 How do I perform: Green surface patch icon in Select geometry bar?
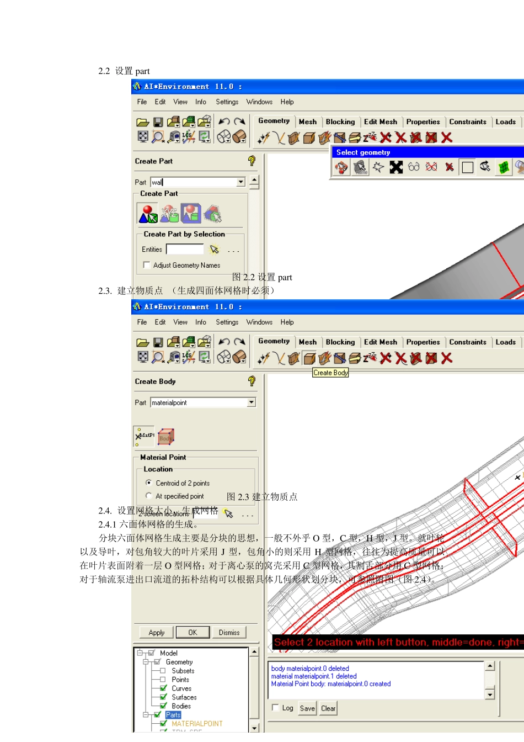pos(504,167)
